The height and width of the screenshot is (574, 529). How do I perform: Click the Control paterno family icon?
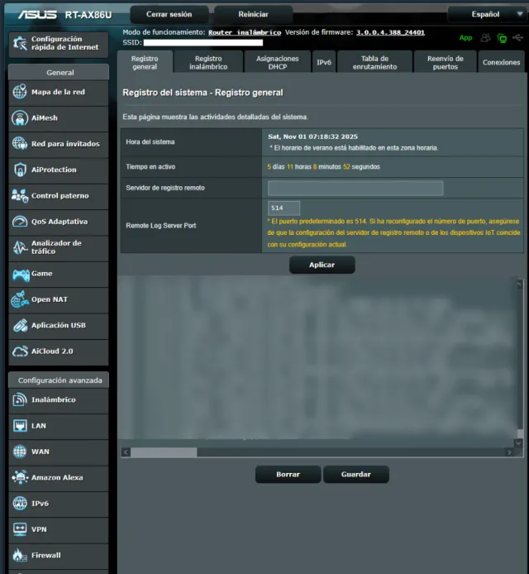click(20, 195)
